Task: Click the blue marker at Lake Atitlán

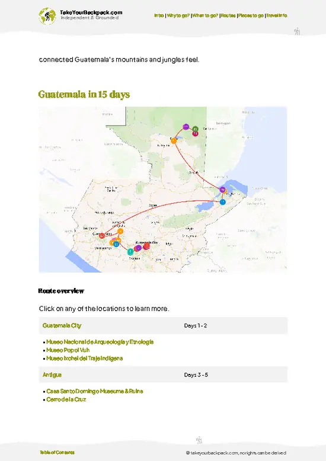Action: click(116, 244)
